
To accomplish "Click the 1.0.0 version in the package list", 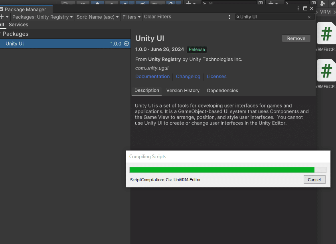I will [x=116, y=44].
